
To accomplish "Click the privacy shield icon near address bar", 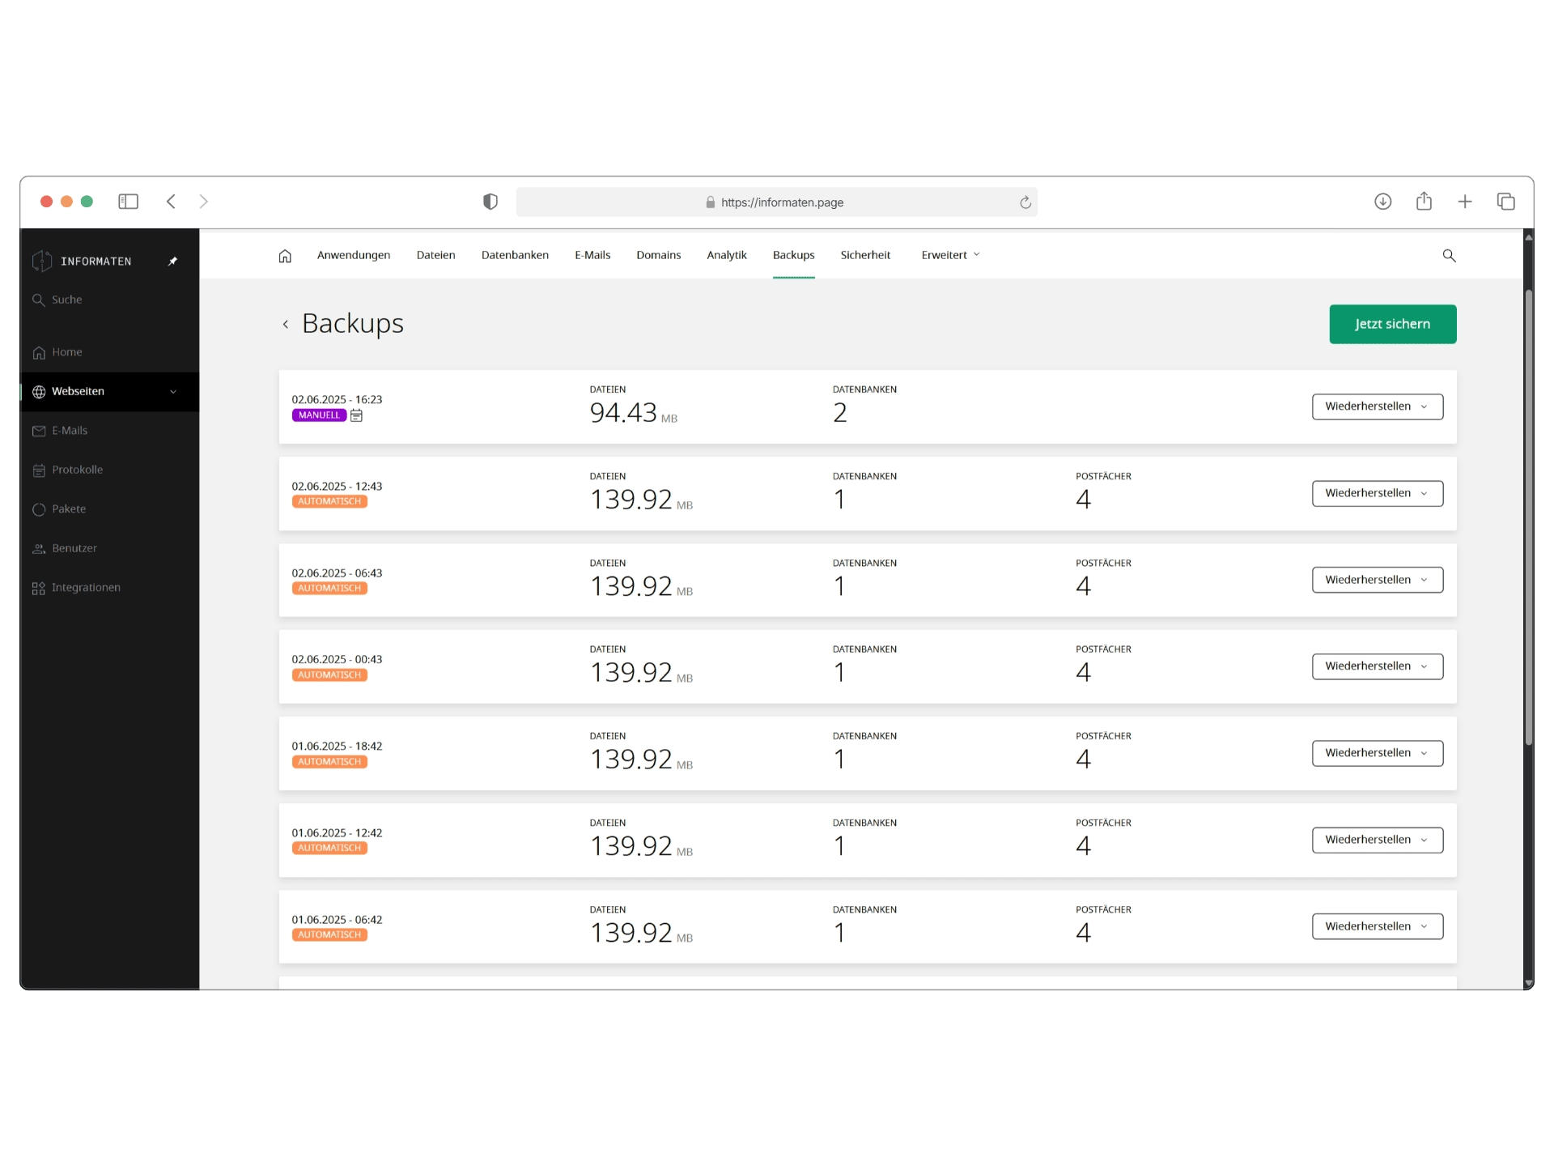I will point(490,202).
